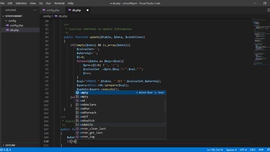Click the keyword icon beside endforeach suggestion

pos(77,113)
